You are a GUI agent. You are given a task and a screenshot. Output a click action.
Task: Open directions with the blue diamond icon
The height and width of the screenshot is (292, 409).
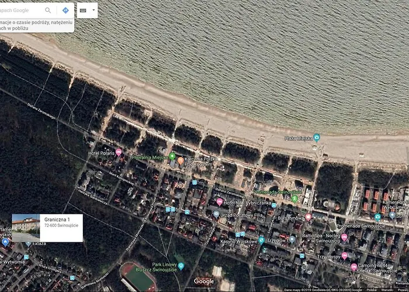coord(65,10)
